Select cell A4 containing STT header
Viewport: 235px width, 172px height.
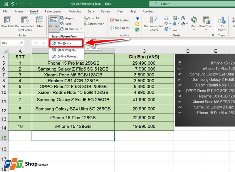[20, 57]
